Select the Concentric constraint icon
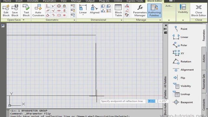 point(59,6)
